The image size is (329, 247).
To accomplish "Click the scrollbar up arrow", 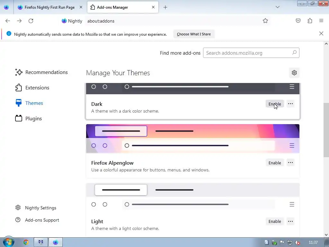I will point(326,44).
